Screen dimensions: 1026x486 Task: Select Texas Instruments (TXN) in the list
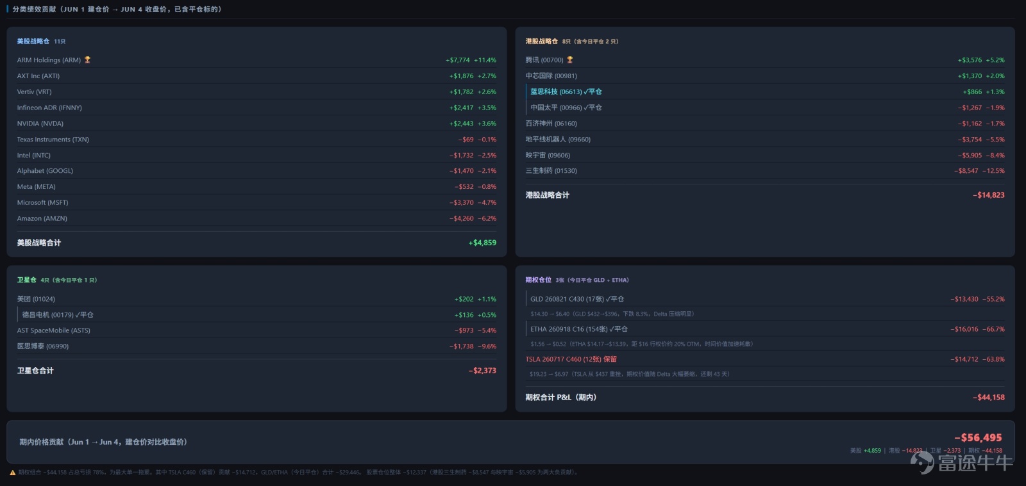[x=53, y=140]
